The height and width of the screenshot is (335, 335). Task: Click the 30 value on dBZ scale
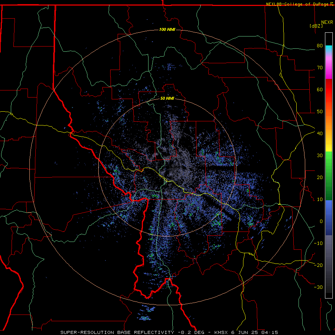[320, 156]
